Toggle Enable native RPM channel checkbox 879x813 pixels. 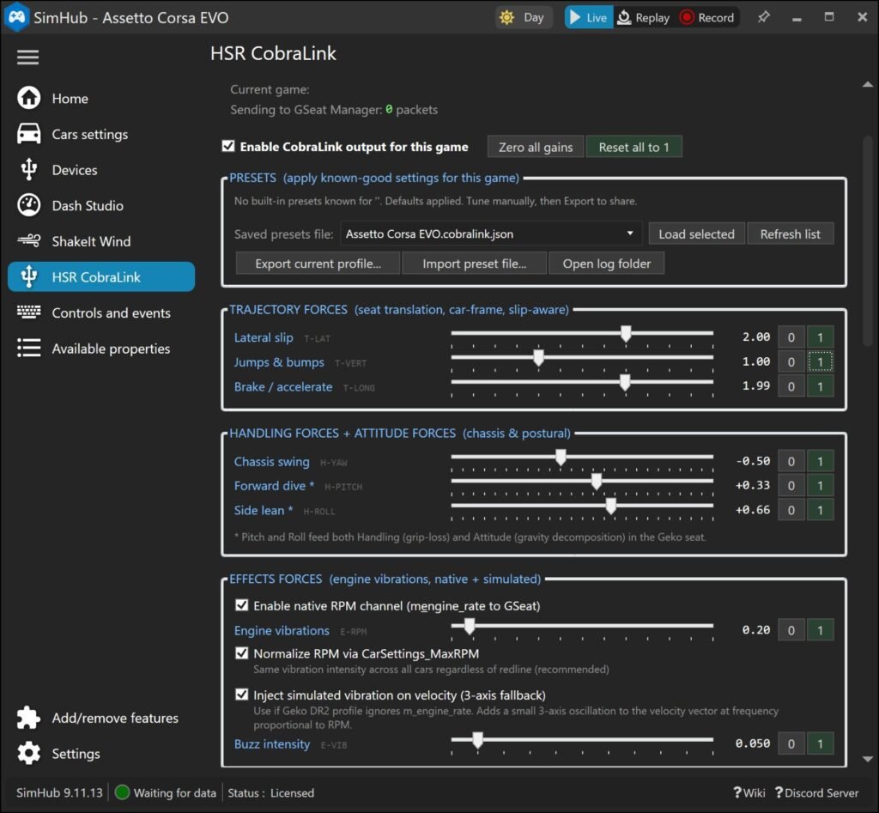pos(241,605)
